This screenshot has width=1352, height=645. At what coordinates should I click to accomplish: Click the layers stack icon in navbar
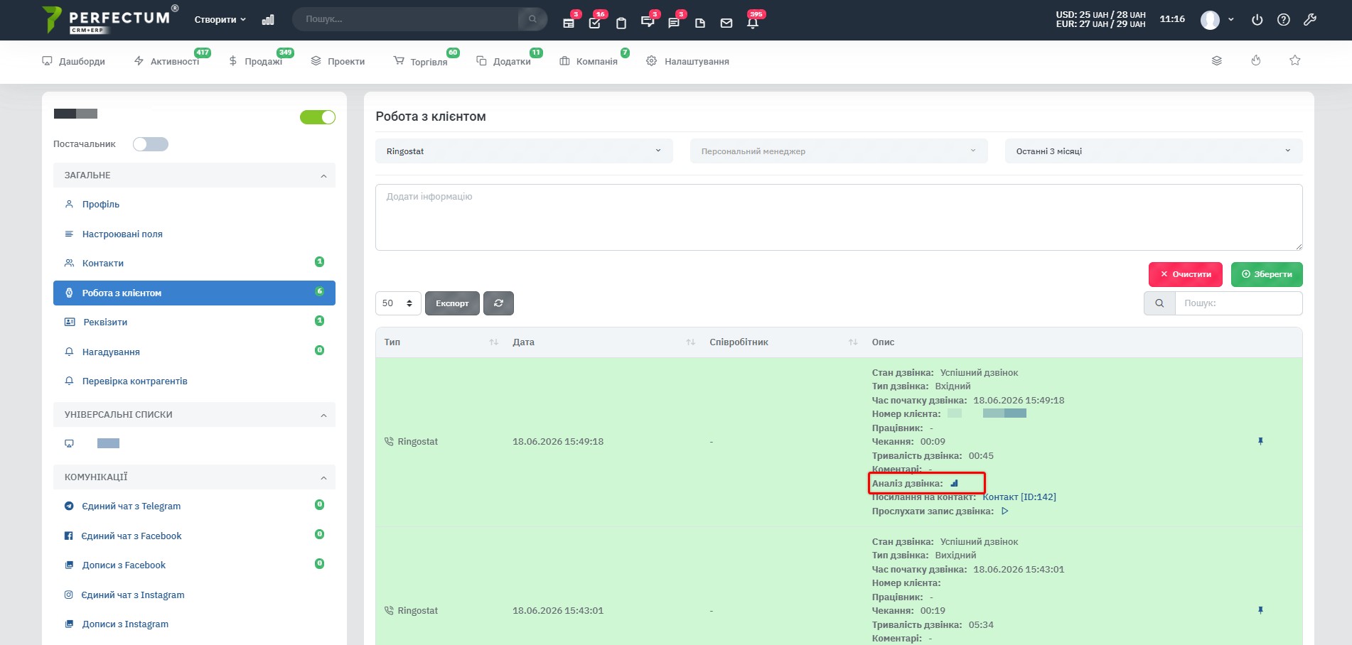(x=1217, y=61)
